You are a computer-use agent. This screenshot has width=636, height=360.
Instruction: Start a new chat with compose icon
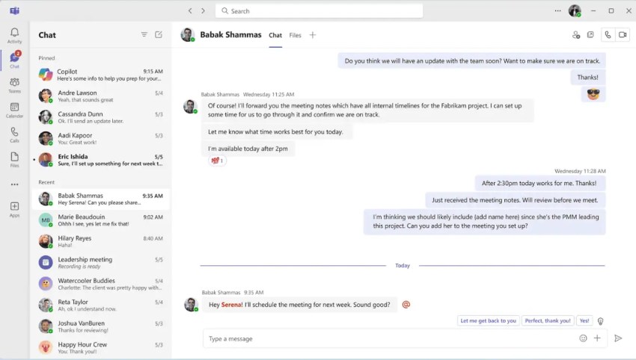click(x=159, y=35)
